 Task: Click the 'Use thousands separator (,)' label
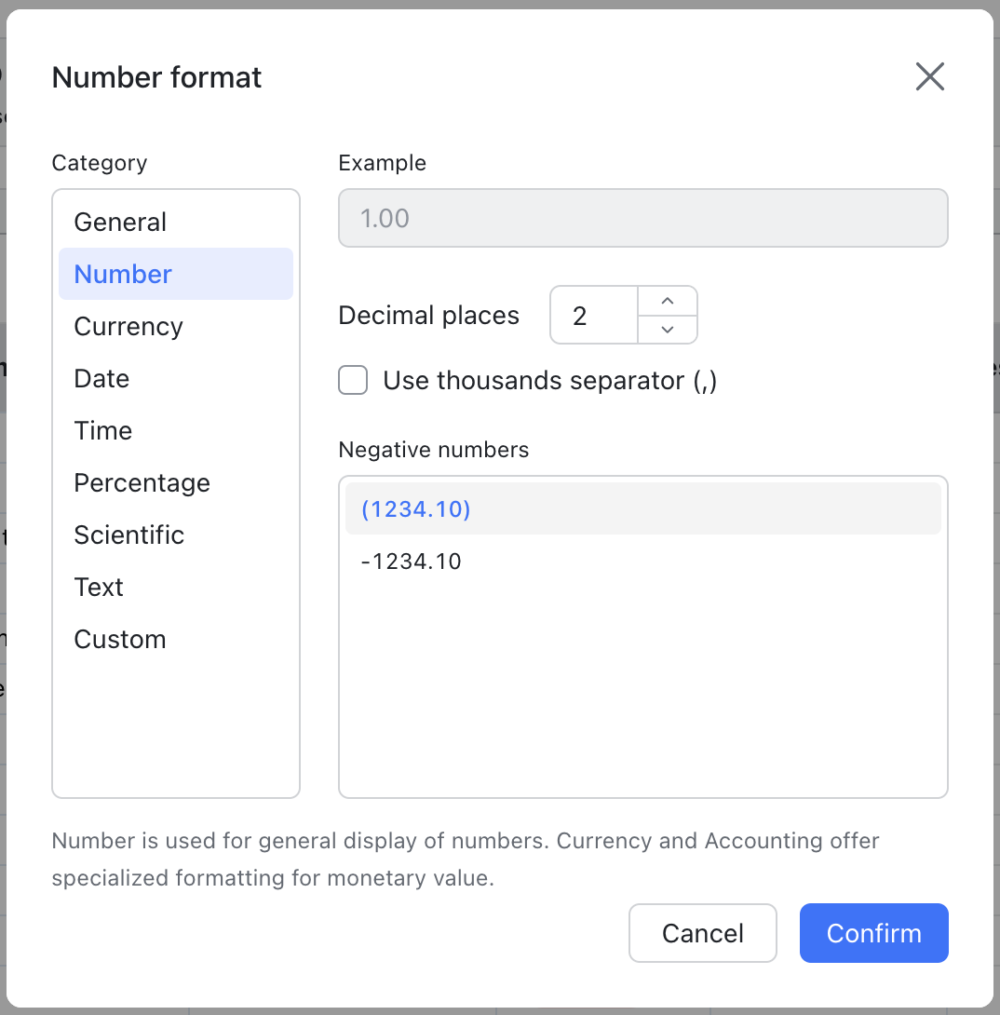pos(549,380)
